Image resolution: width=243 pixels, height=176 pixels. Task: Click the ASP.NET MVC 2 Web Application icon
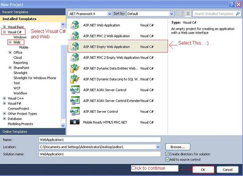point(75,36)
